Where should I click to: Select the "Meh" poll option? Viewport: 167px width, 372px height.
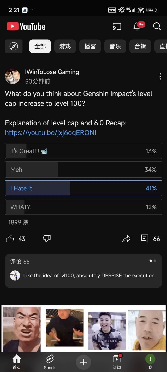point(83,170)
